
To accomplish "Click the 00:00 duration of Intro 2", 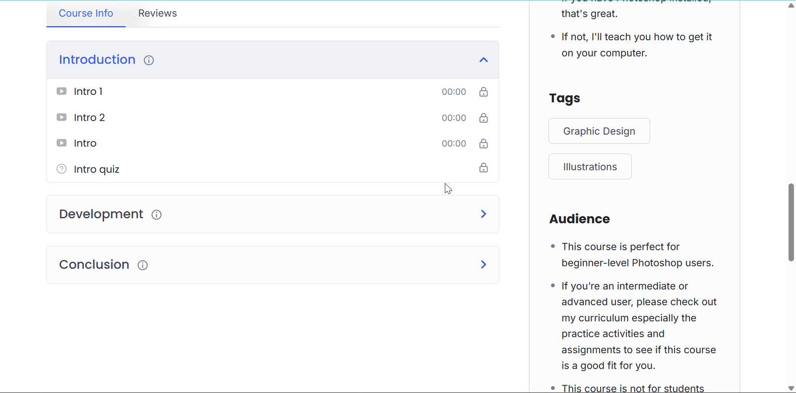I will (454, 118).
